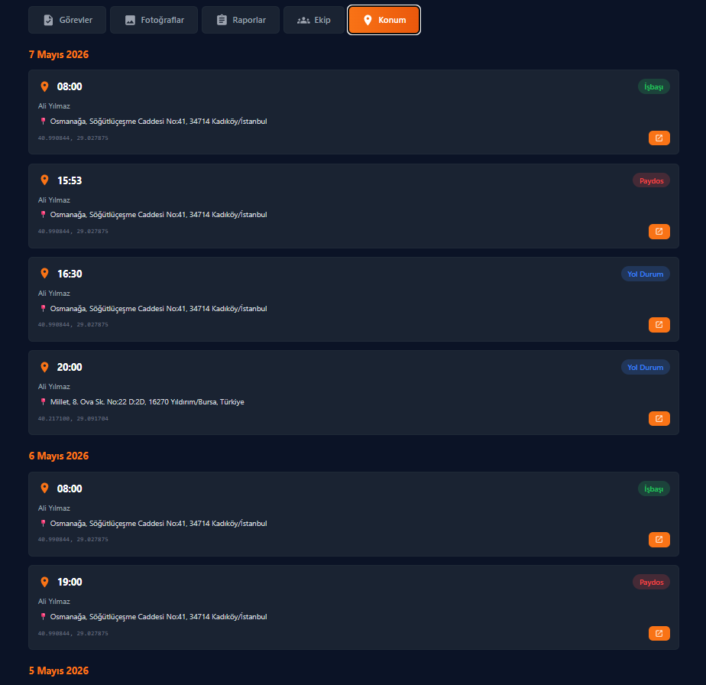Click coordinates text in the 16:30 card

click(x=73, y=324)
